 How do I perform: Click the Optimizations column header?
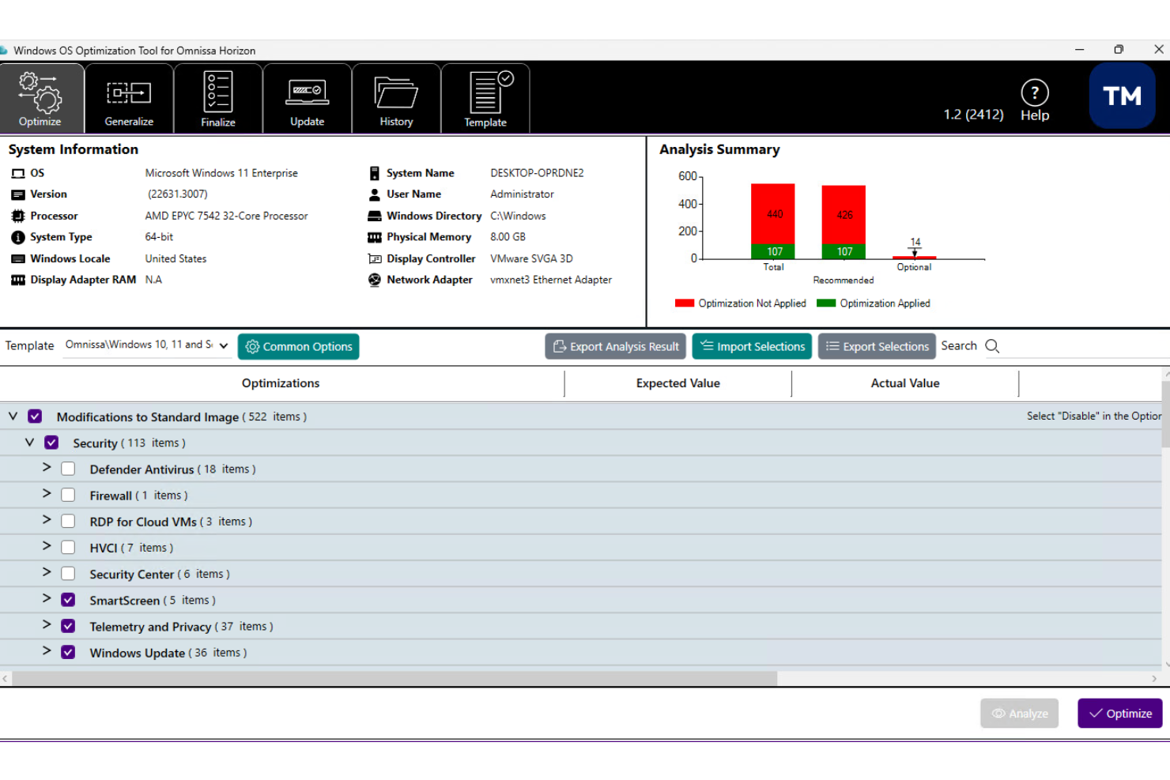click(x=281, y=383)
